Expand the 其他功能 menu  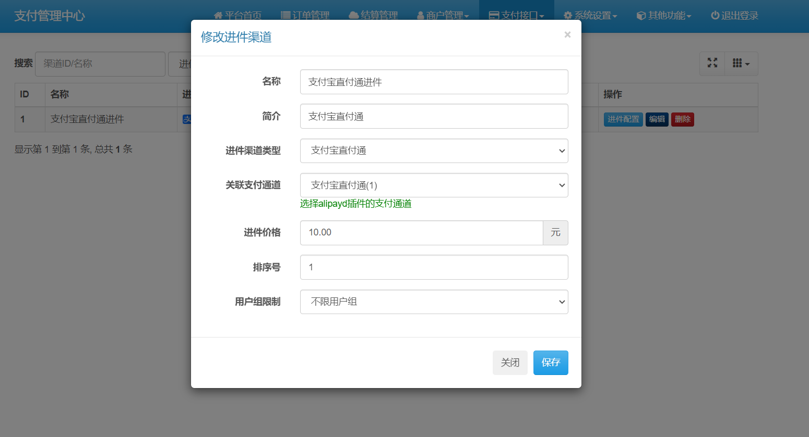coord(664,16)
